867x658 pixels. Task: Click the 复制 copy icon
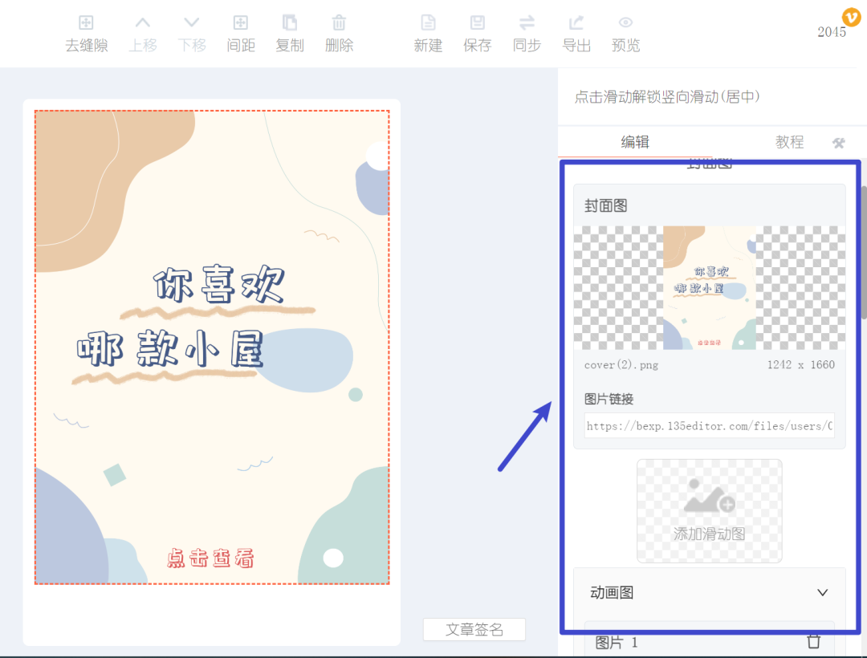[290, 22]
